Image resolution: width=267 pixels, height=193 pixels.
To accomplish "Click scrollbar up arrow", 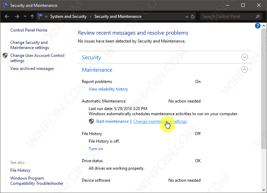I will (264, 26).
